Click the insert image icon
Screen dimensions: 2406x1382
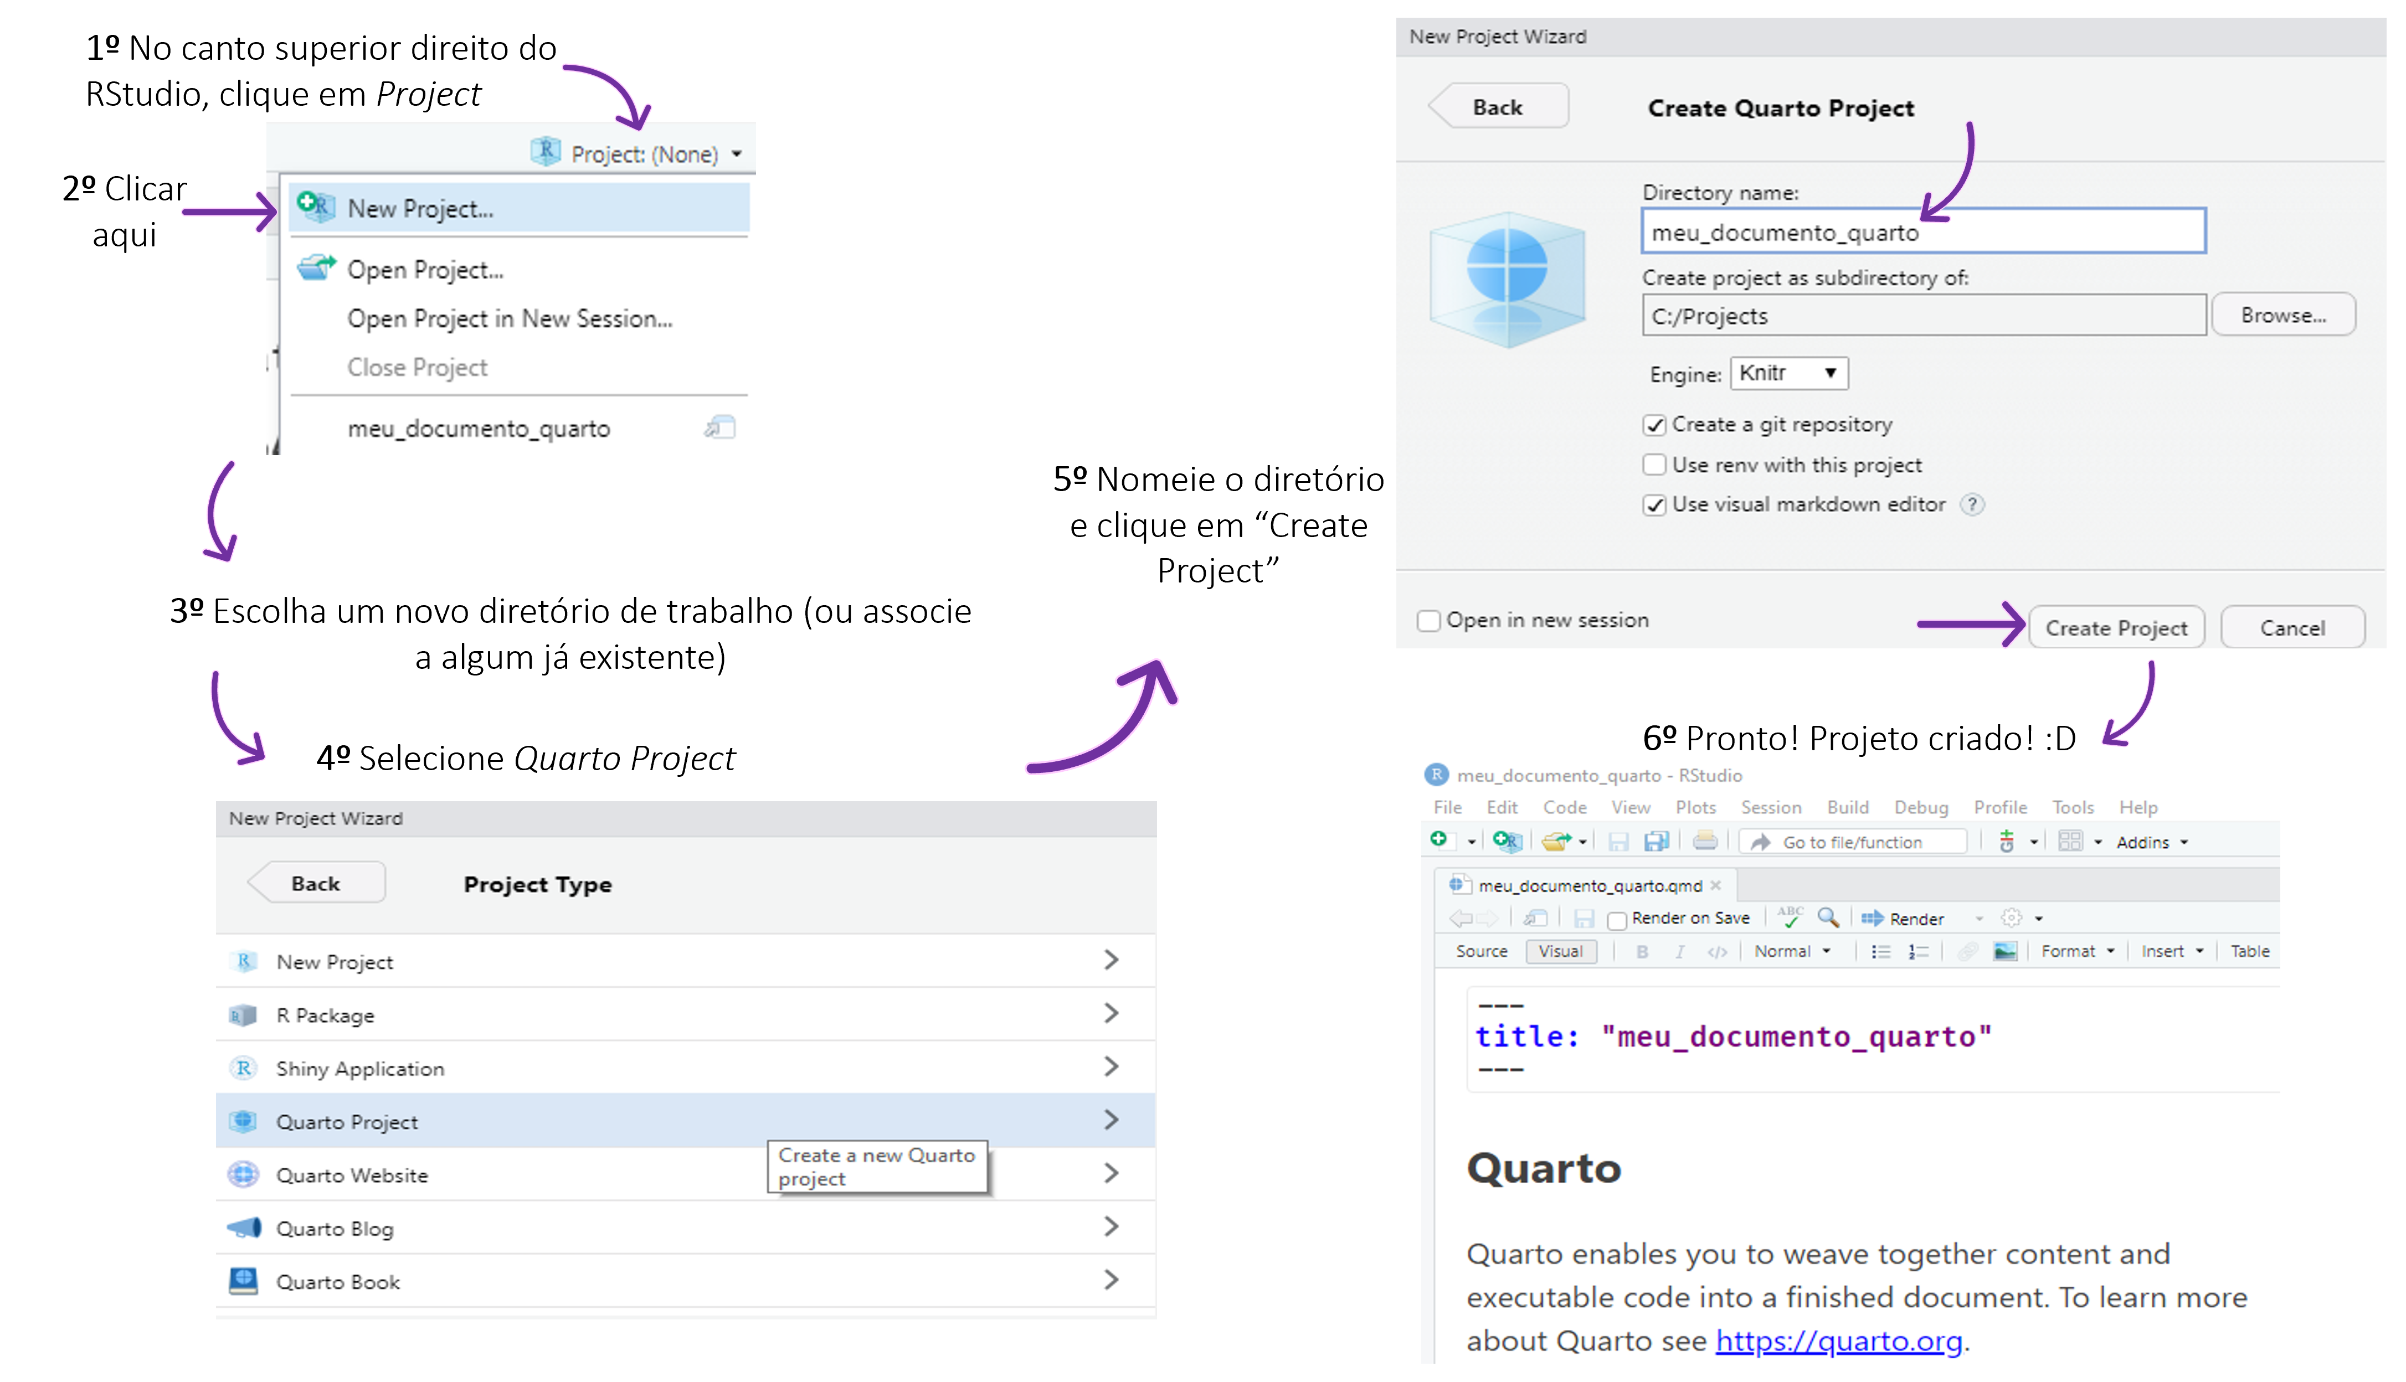click(2004, 951)
